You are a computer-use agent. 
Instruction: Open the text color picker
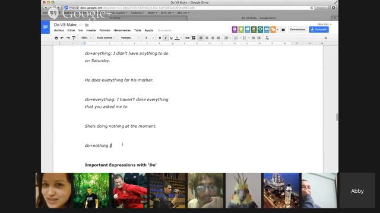click(x=178, y=38)
